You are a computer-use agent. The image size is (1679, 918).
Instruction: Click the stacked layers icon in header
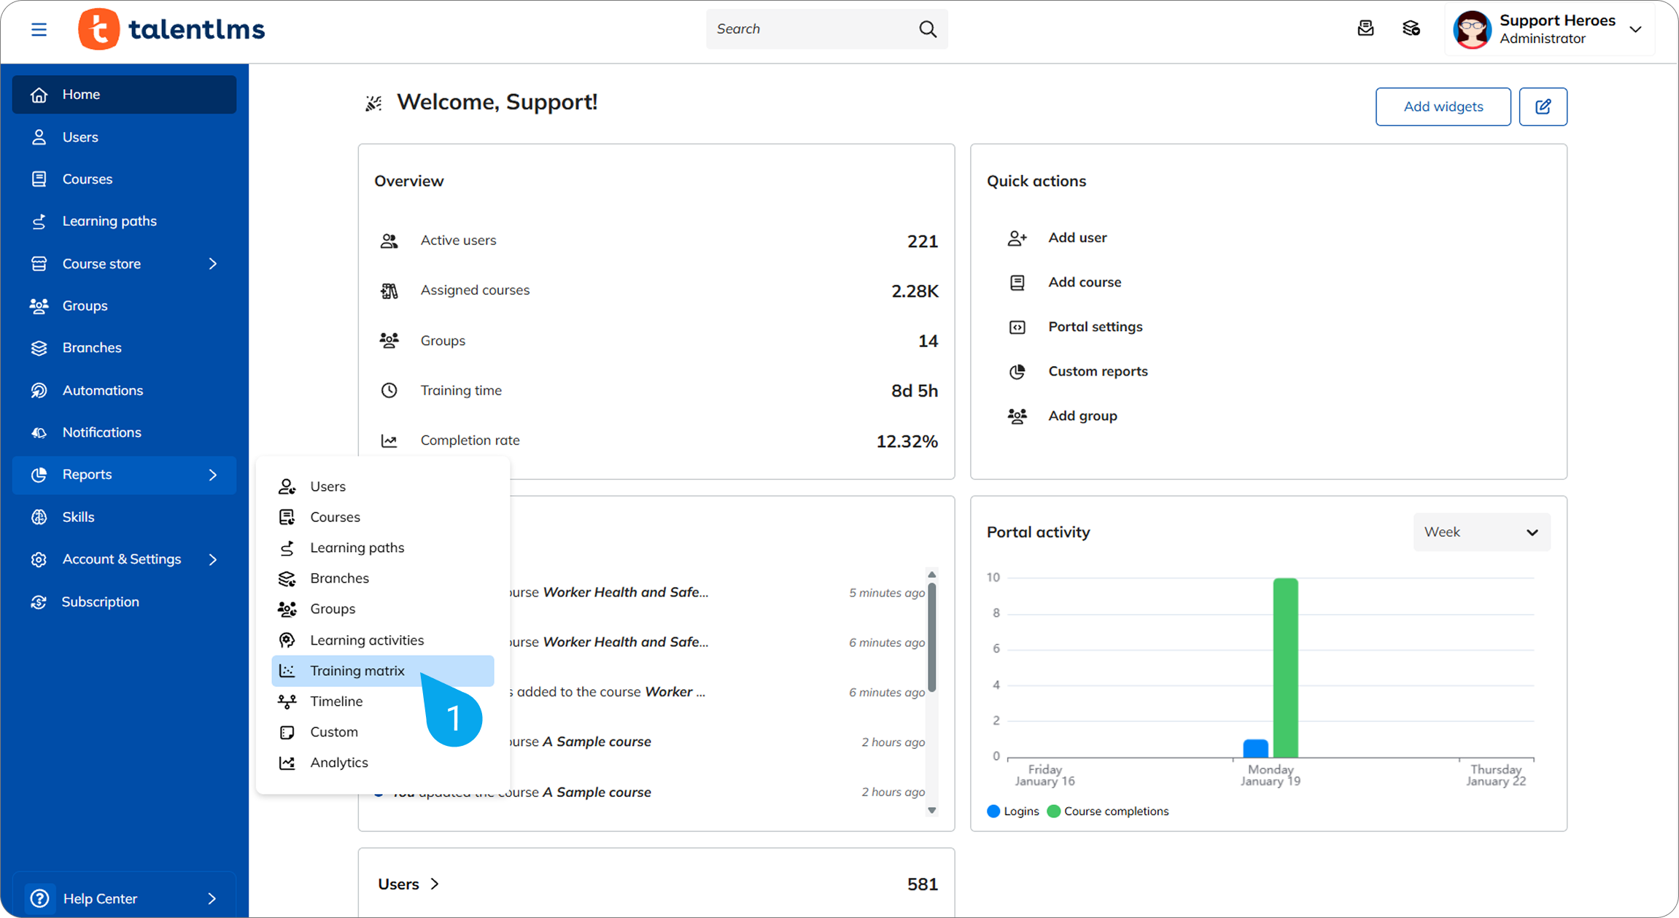1411,28
